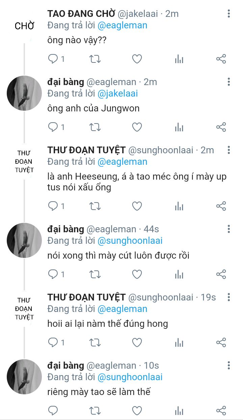Open more options on "là anh Heeseung" tweet
This screenshot has height=420, width=243.
coord(229,150)
